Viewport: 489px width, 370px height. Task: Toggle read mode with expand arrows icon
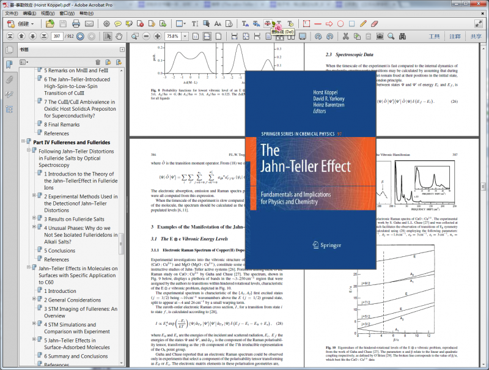click(x=478, y=24)
